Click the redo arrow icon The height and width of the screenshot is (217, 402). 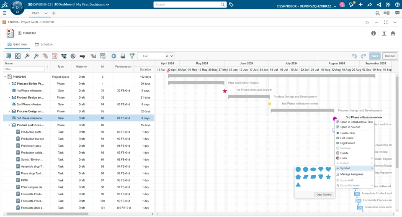pos(363,56)
